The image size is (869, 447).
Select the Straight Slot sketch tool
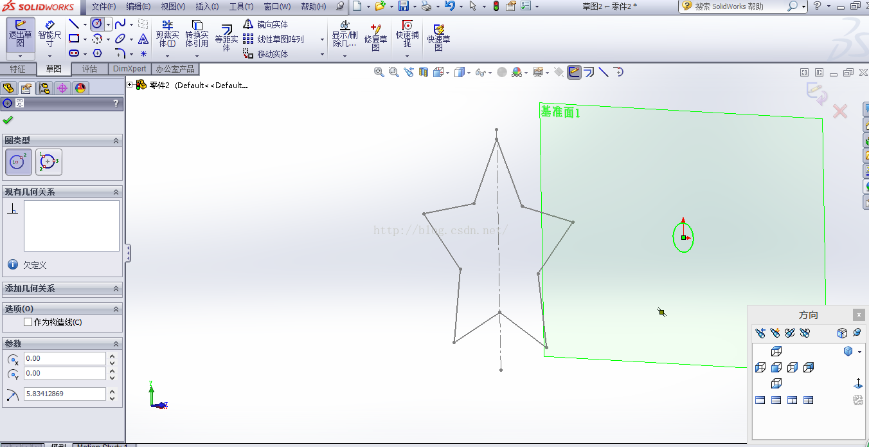pyautogui.click(x=74, y=53)
